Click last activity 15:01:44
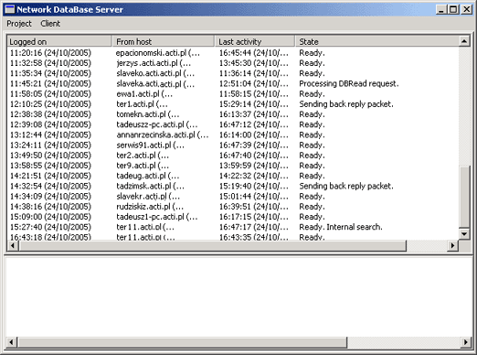477x355 pixels. pyautogui.click(x=253, y=197)
